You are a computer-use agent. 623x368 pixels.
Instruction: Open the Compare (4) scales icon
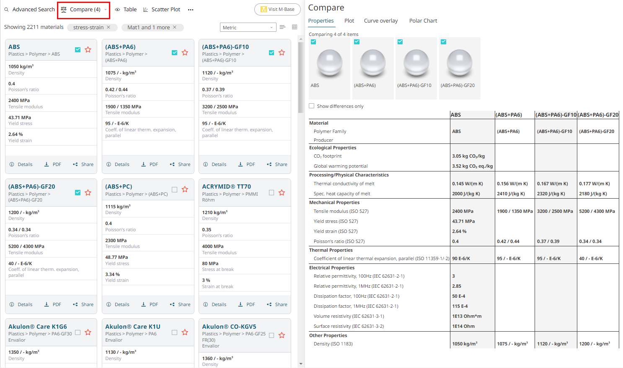tap(64, 10)
